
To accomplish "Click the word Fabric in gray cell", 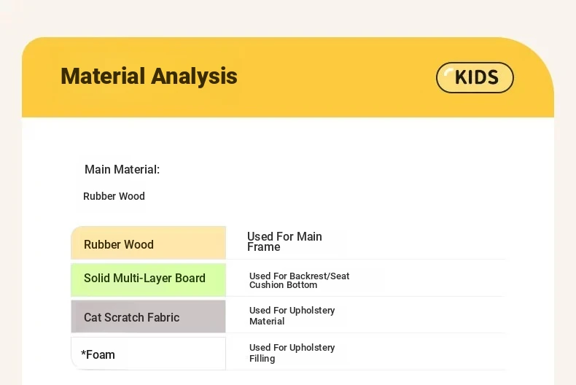I will point(160,317).
